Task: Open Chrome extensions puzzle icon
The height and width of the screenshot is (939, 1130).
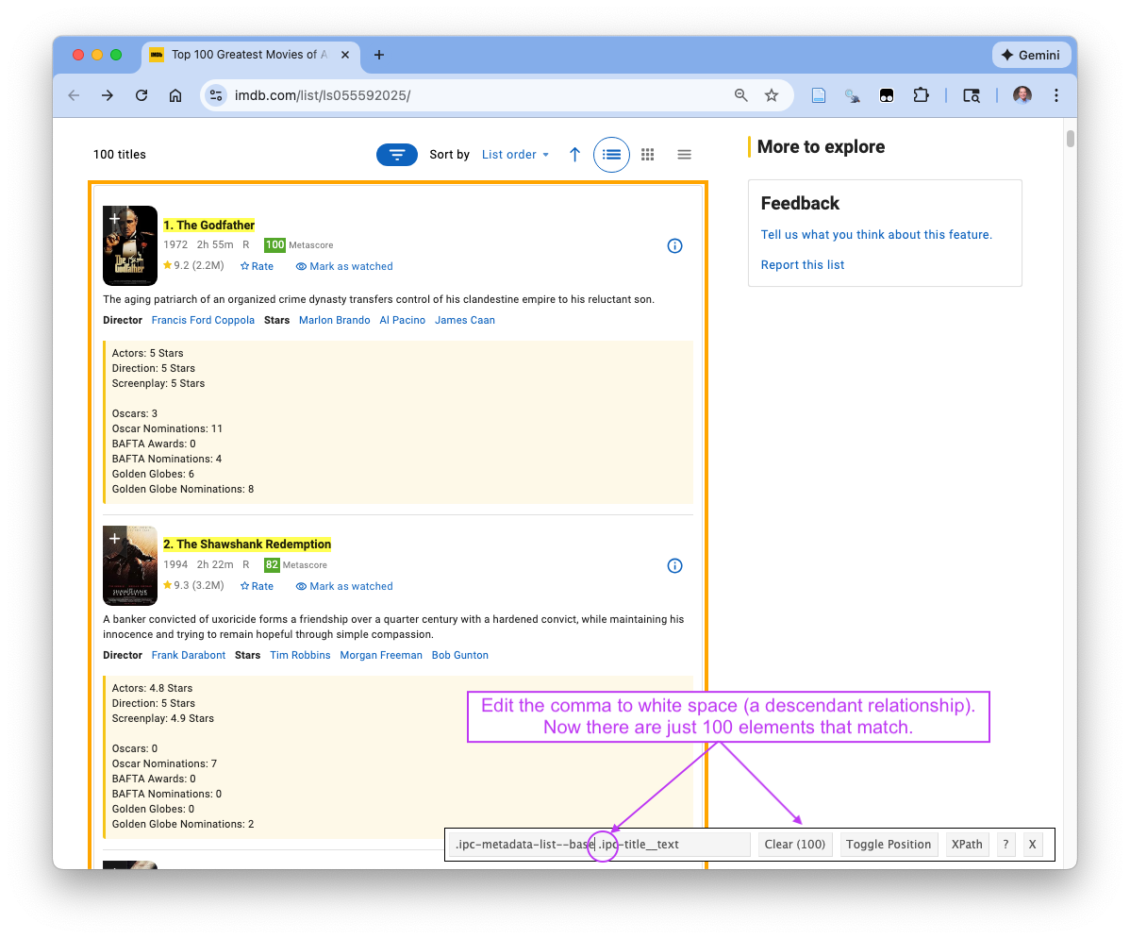Action: pos(921,94)
